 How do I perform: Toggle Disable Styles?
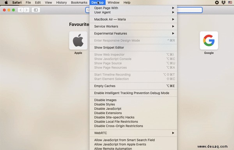click(133, 104)
